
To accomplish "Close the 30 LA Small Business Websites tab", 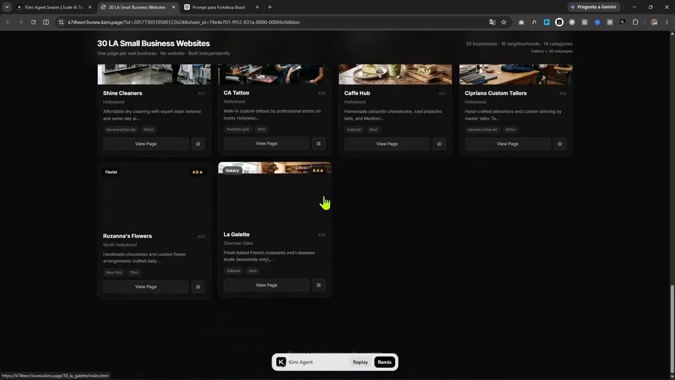I will (173, 7).
